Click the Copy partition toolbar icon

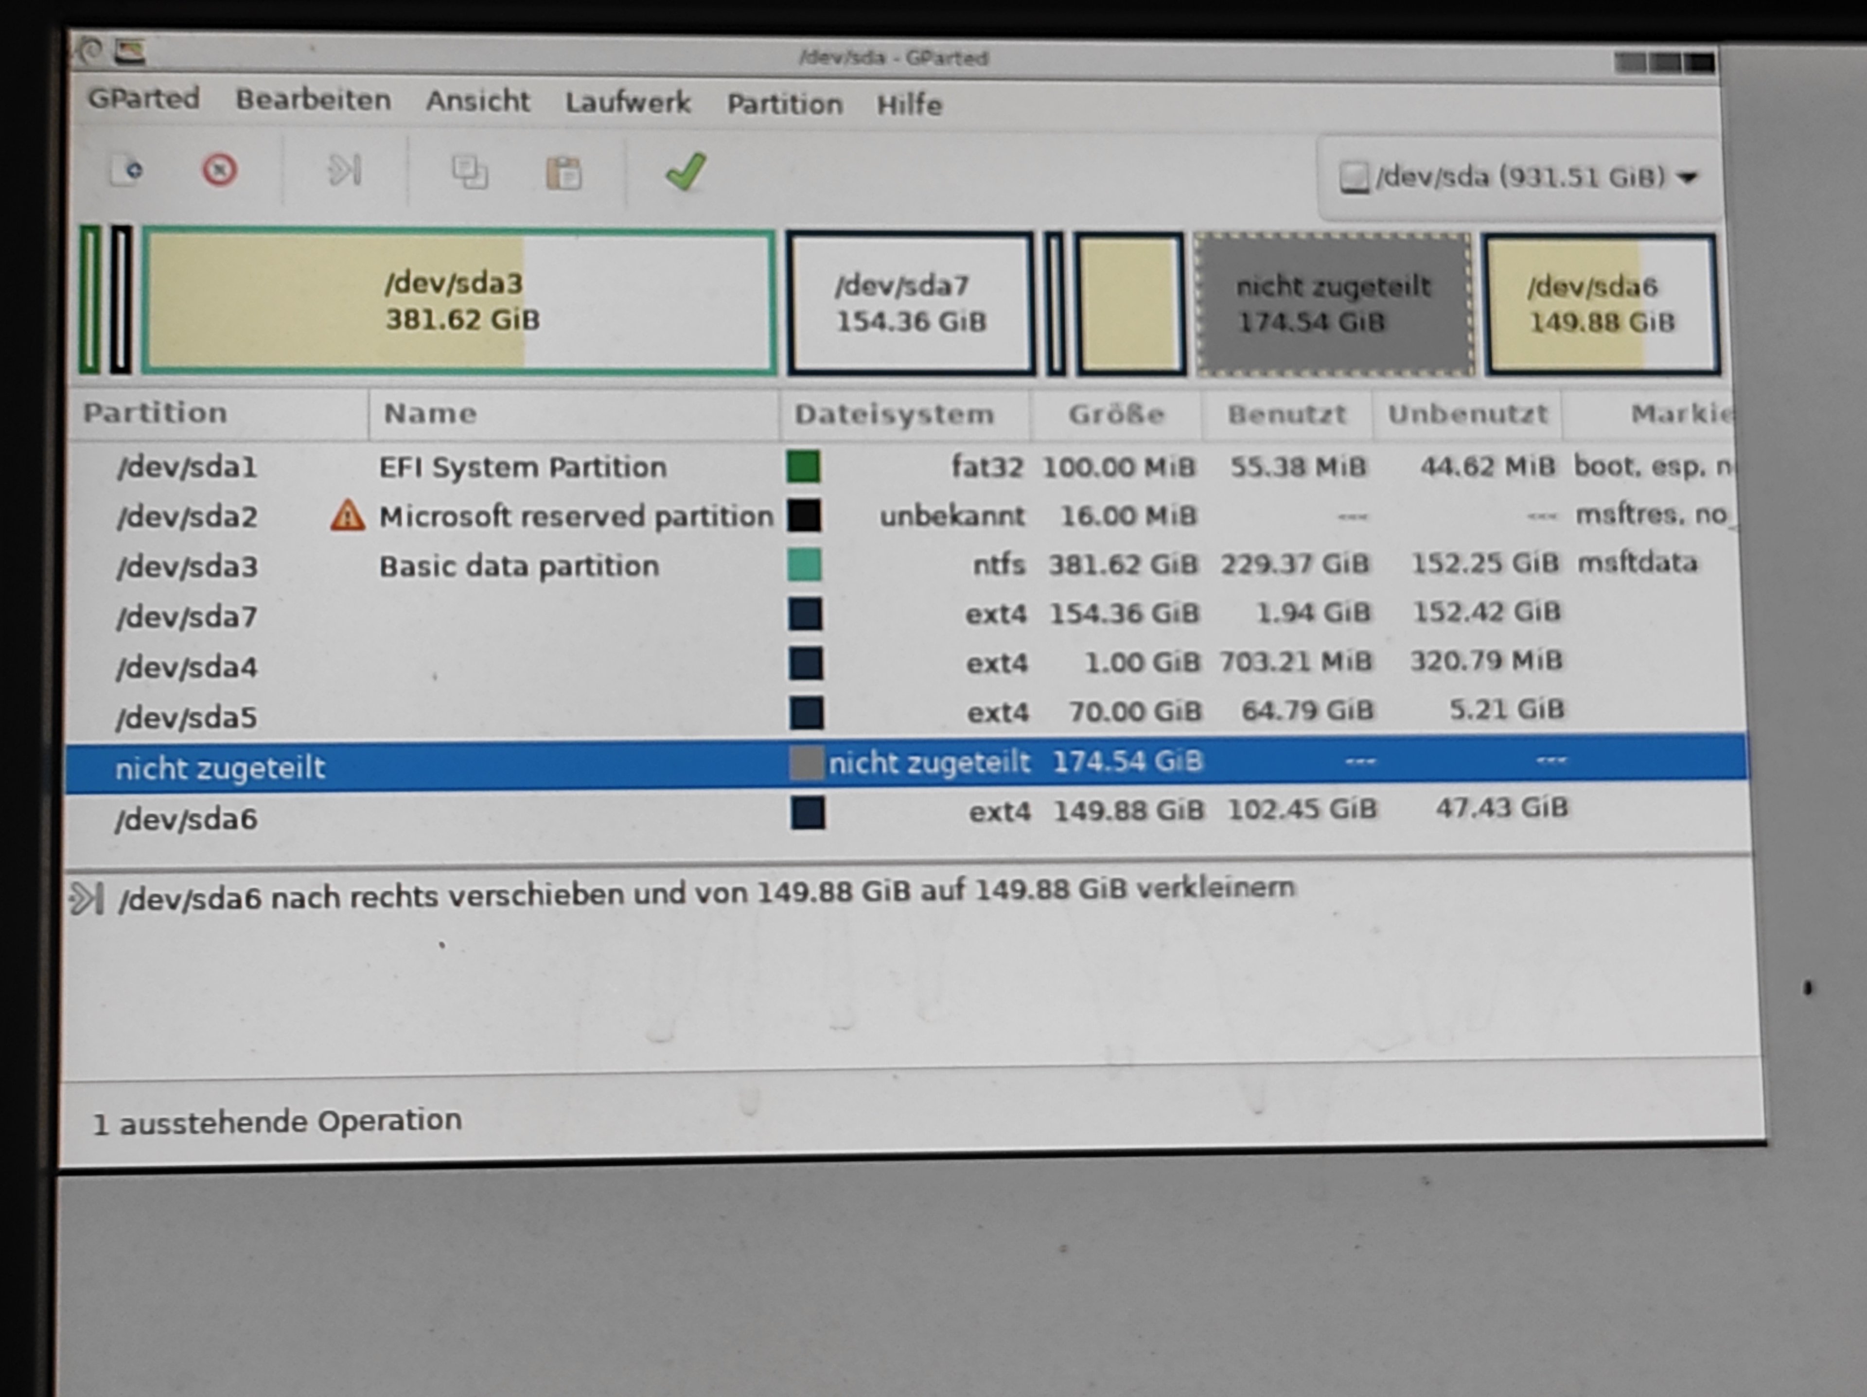point(469,172)
